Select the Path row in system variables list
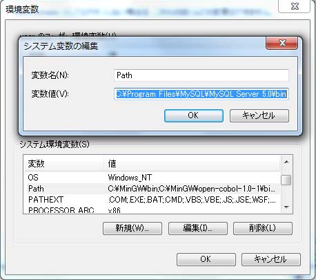Image resolution: width=316 pixels, height=280 pixels. tap(152, 189)
